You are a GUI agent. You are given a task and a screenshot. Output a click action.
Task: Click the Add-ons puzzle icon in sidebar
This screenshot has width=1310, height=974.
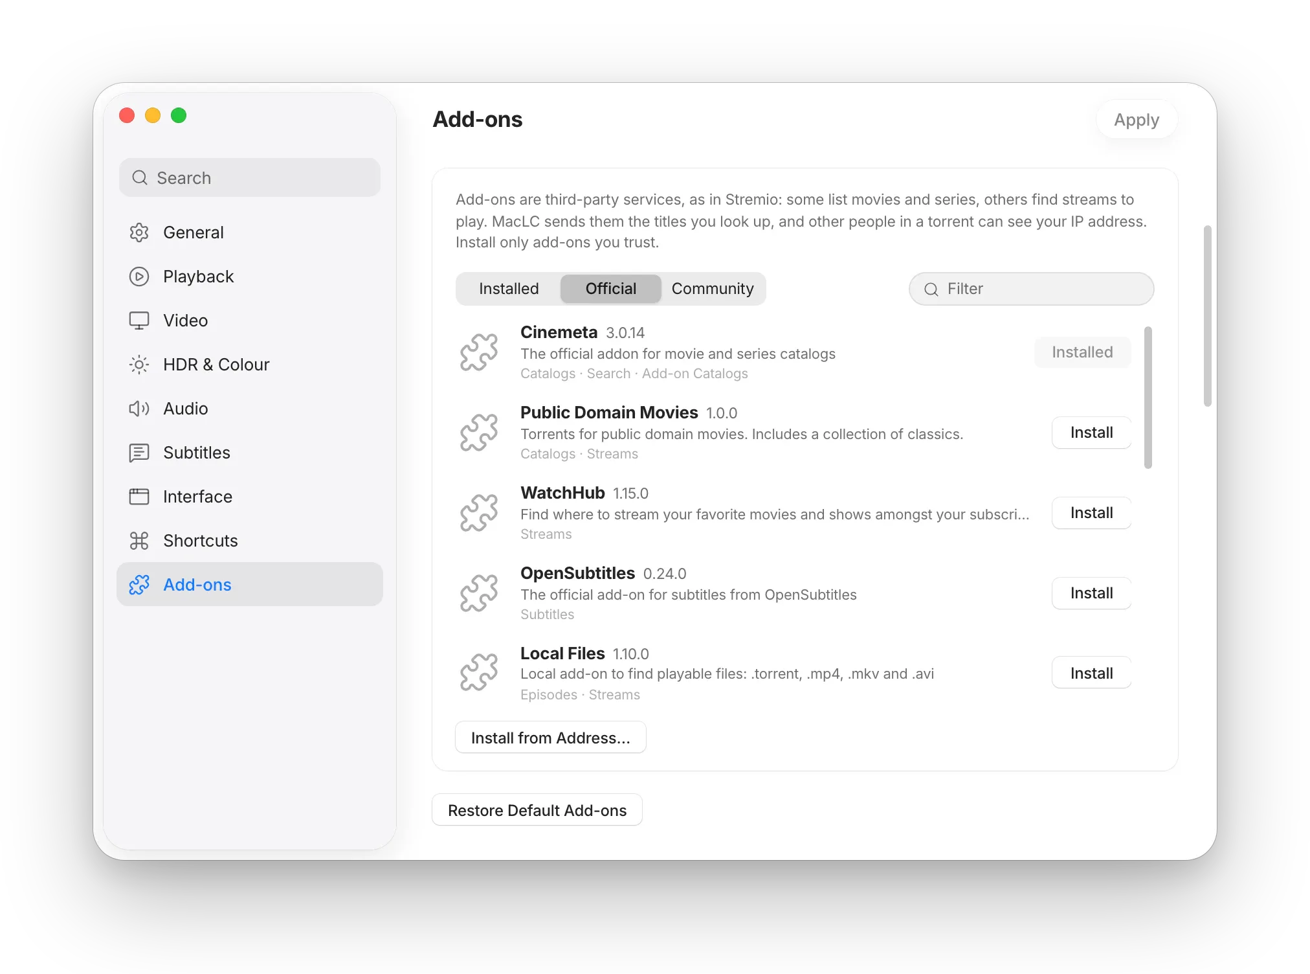coord(139,585)
